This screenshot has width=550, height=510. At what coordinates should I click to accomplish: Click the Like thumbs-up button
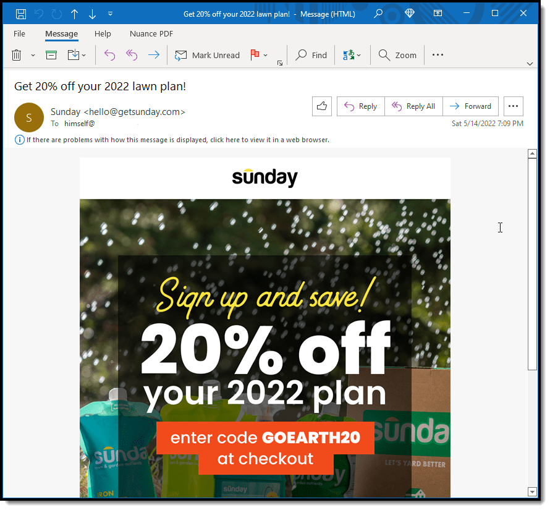tap(322, 106)
